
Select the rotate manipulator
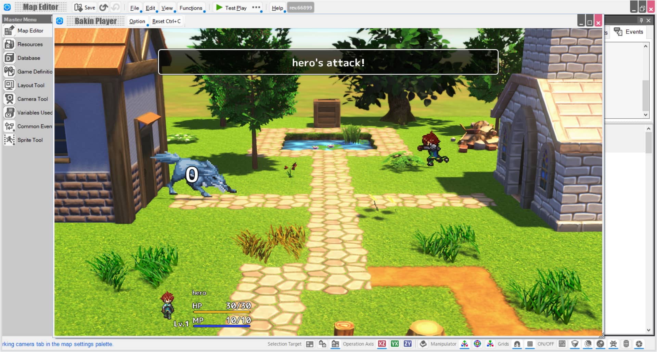coord(477,344)
